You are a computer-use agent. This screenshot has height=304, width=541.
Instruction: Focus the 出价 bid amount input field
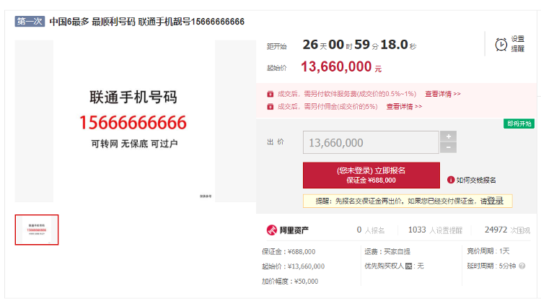(371, 142)
